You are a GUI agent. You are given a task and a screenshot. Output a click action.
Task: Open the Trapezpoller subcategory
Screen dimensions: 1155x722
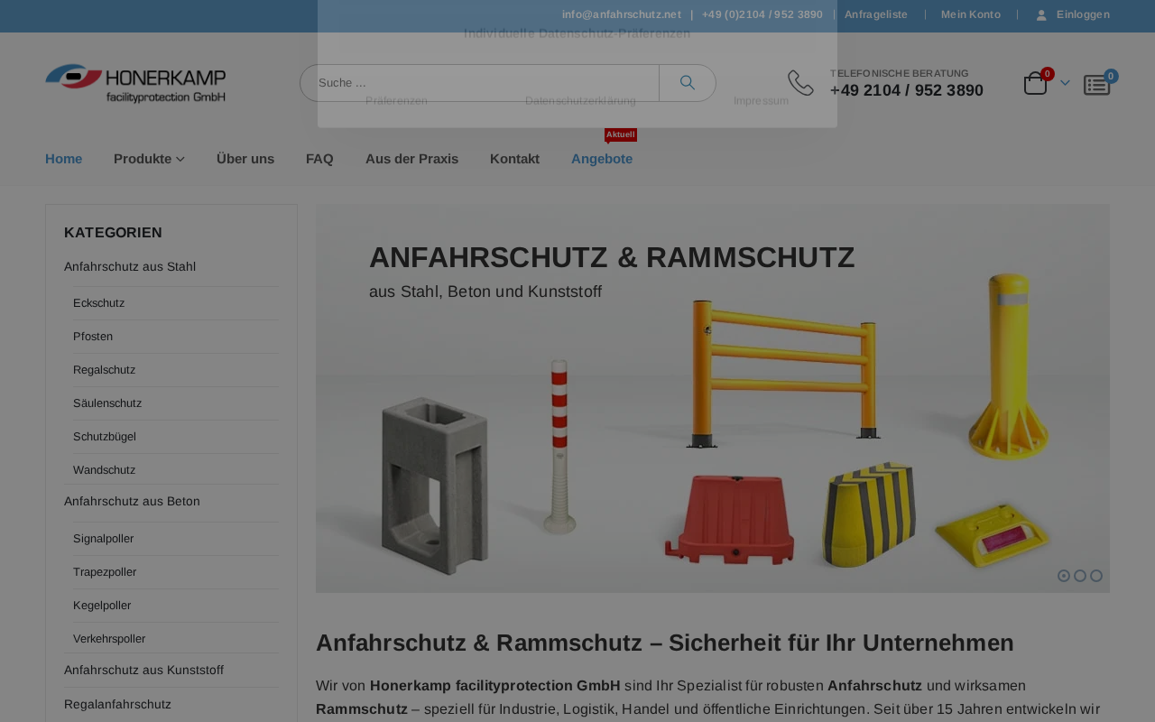pyautogui.click(x=105, y=571)
